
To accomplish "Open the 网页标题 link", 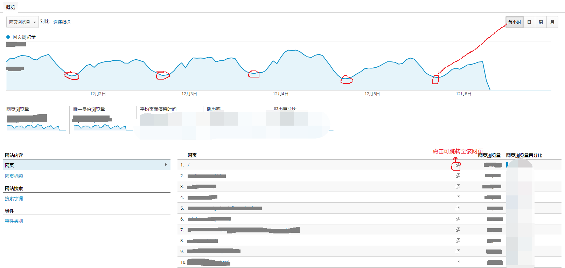I will point(14,176).
